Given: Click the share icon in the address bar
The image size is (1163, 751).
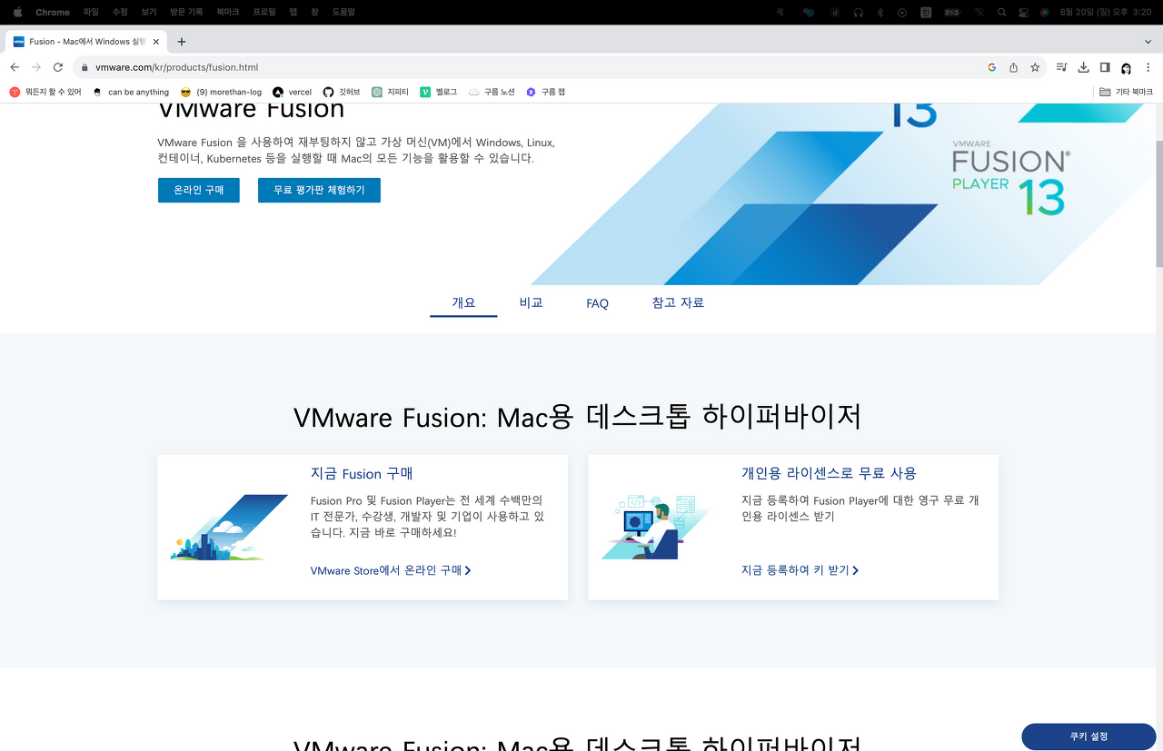Looking at the screenshot, I should pos(1013,67).
